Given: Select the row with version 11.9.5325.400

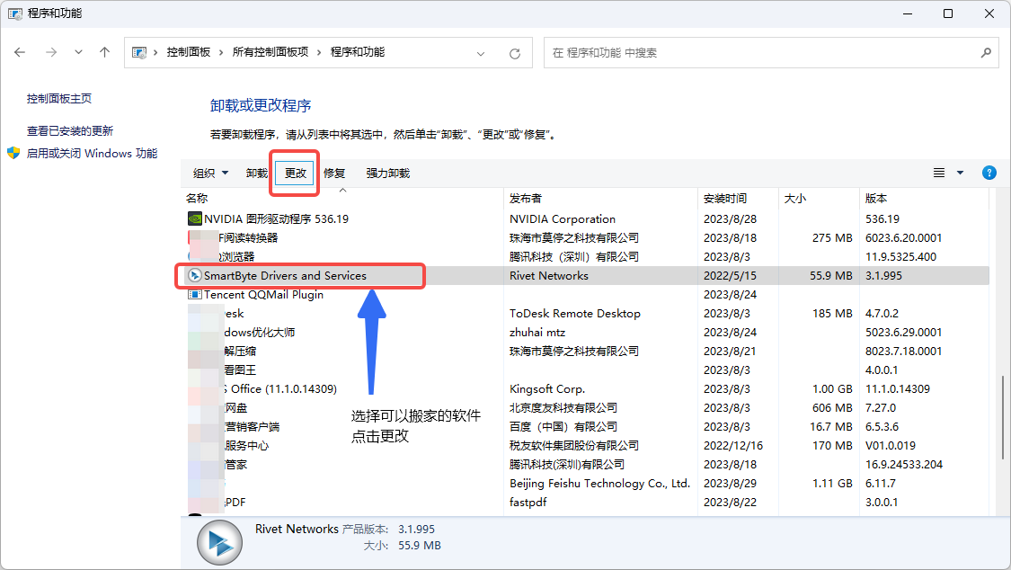Looking at the screenshot, I should 585,256.
